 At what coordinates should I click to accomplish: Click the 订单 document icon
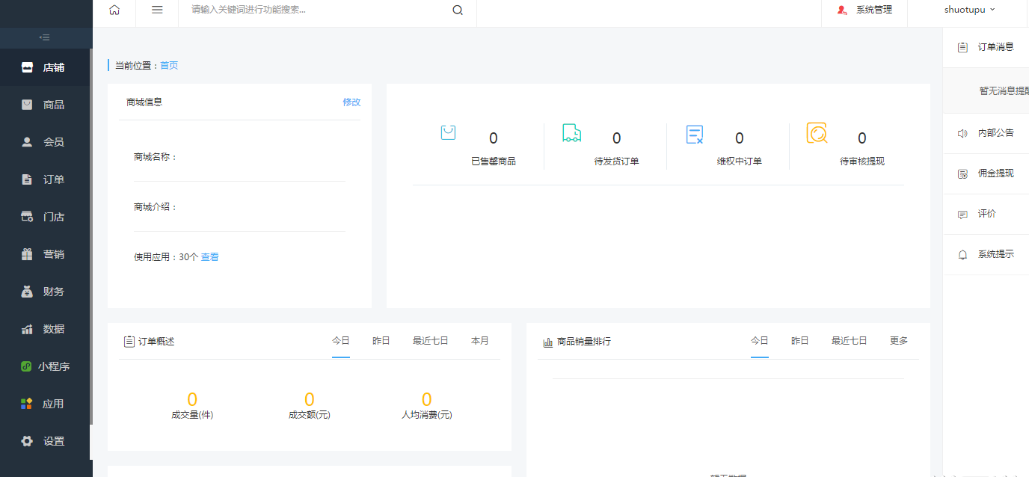(x=27, y=179)
